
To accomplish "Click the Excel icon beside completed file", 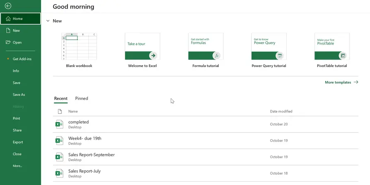I will (59, 124).
